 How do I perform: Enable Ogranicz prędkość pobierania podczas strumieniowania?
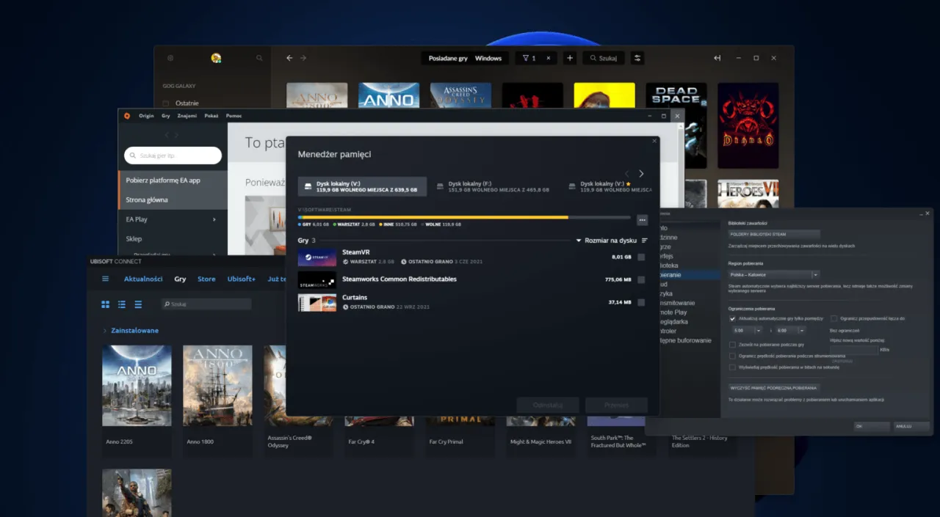tap(732, 356)
